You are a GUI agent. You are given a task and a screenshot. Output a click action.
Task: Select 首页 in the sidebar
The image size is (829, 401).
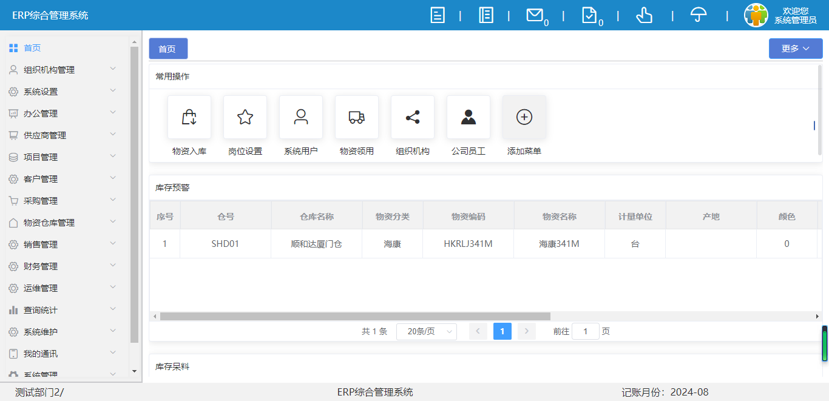pyautogui.click(x=32, y=48)
